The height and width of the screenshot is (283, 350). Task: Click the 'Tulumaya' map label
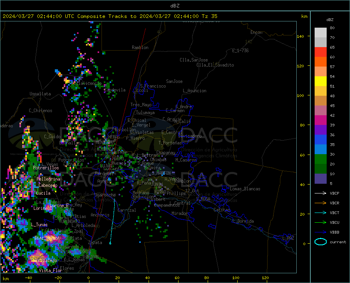[145, 112]
